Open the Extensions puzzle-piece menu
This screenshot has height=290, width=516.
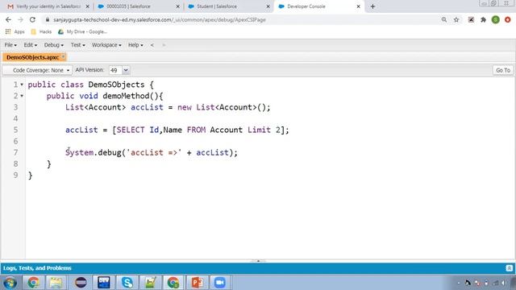(484, 19)
